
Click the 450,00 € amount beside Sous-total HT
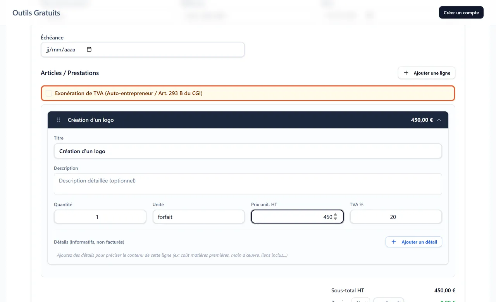[445, 290]
